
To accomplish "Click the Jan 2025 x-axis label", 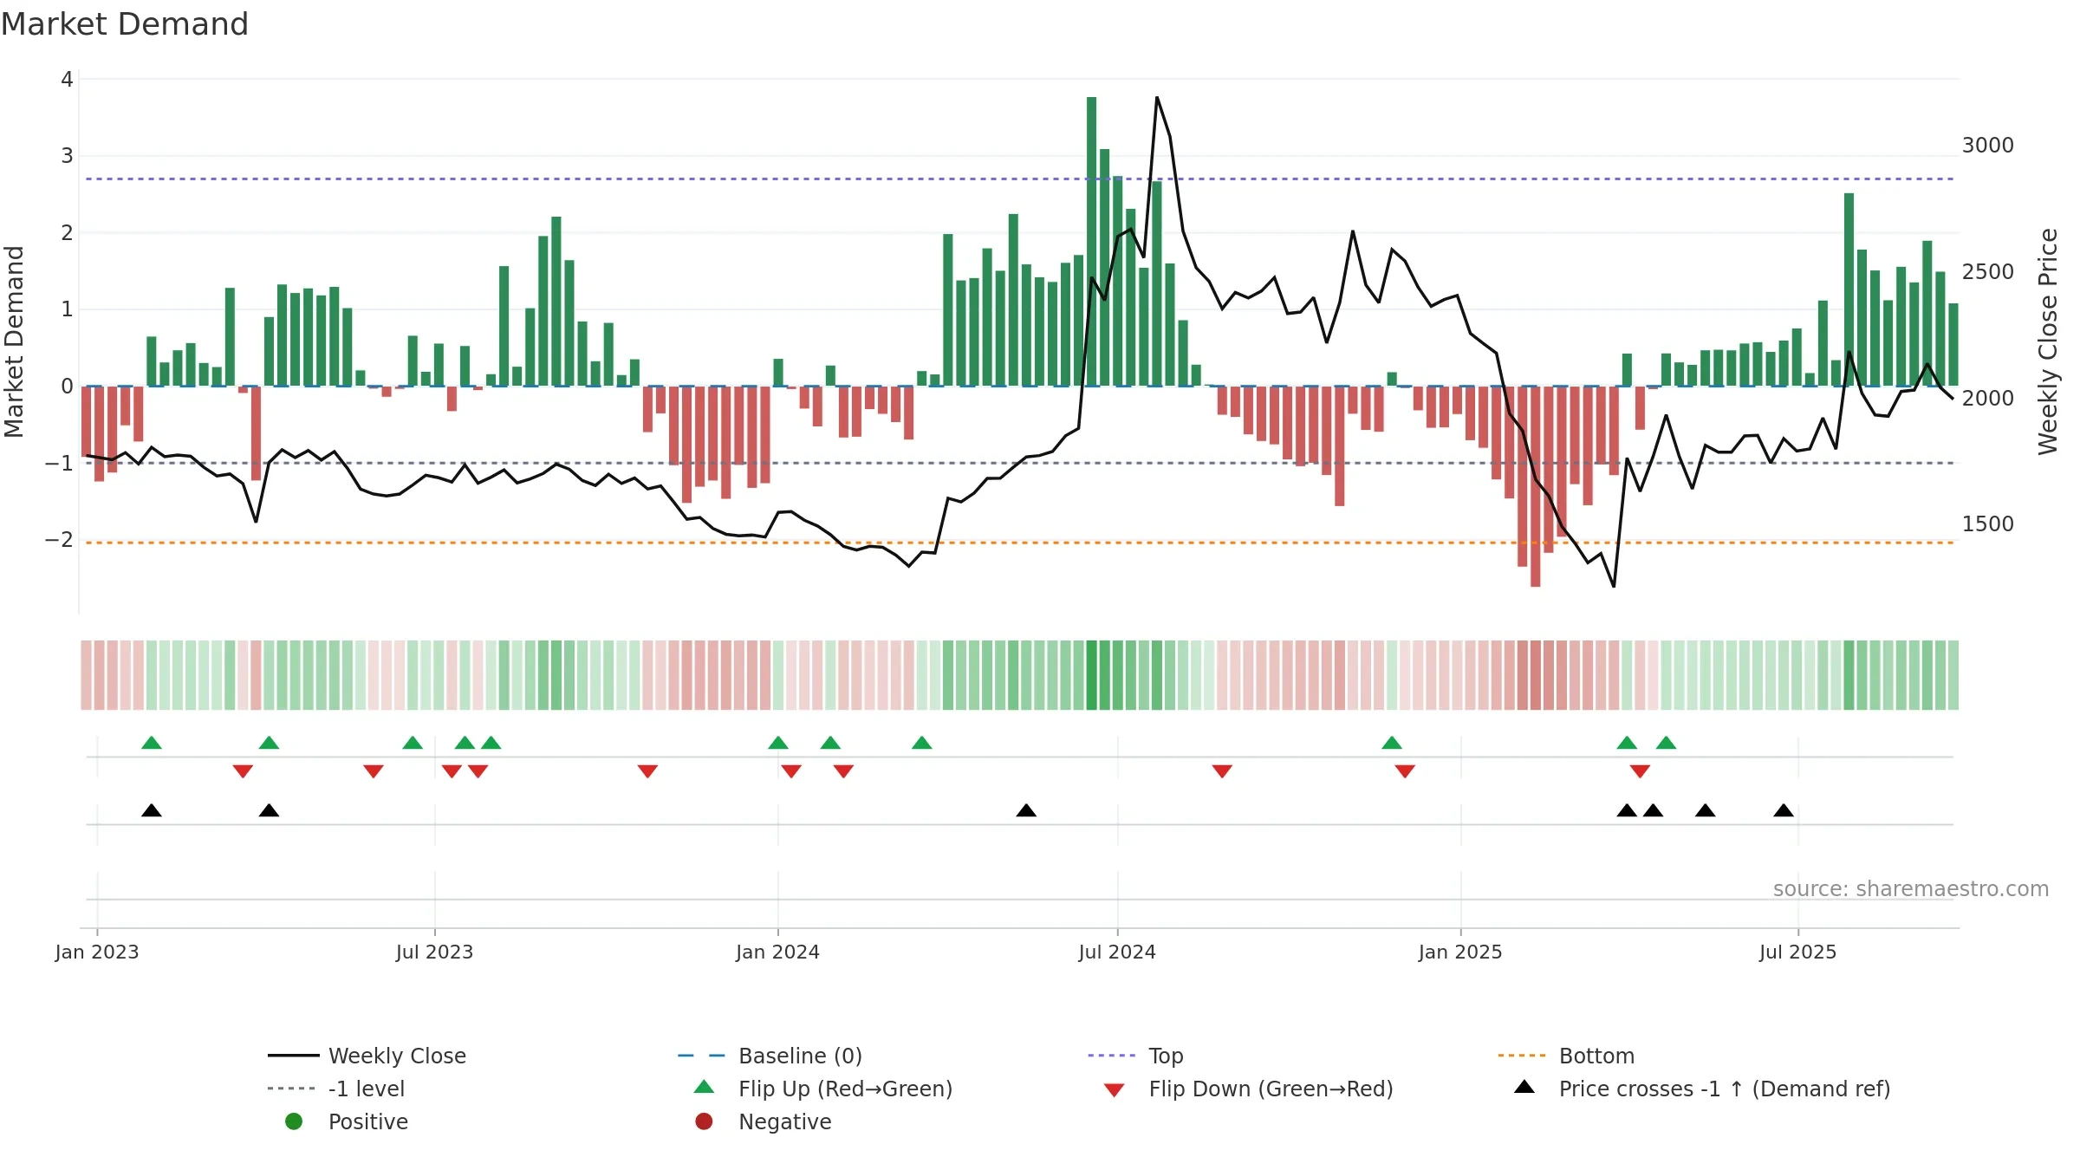I will click(x=1460, y=952).
